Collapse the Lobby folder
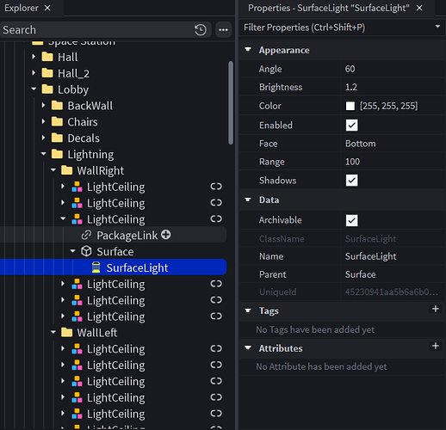 34,89
